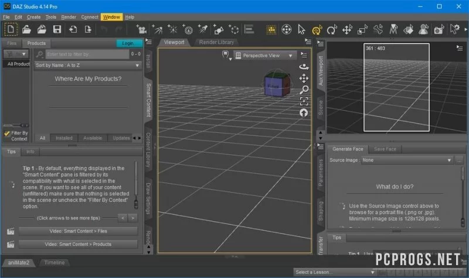469x278 pixels.
Task: Click the Import file icon
Action: [73, 29]
